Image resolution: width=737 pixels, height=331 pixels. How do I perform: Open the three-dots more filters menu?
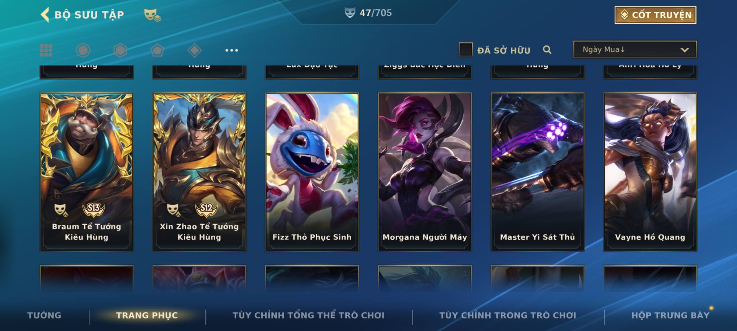tap(232, 50)
